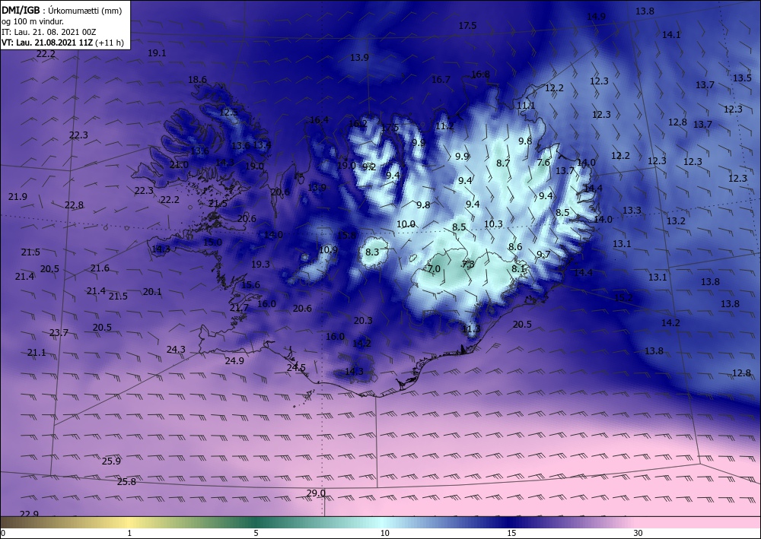Image resolution: width=761 pixels, height=539 pixels.
Task: Click the 18.6 value on the map
Action: point(197,80)
